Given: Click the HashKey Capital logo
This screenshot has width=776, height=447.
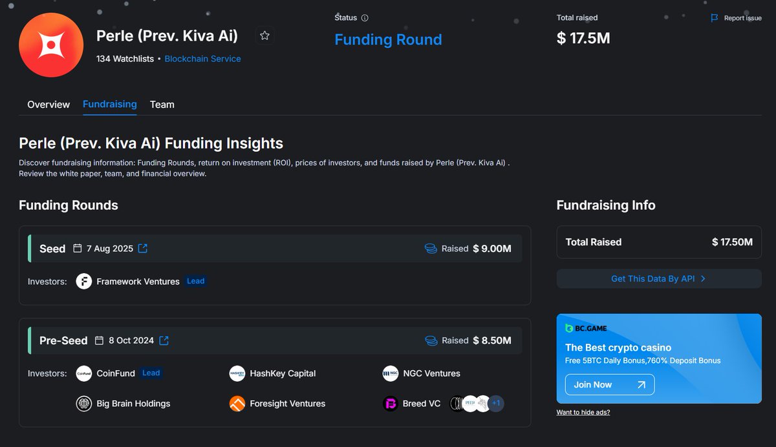Looking at the screenshot, I should 237,373.
